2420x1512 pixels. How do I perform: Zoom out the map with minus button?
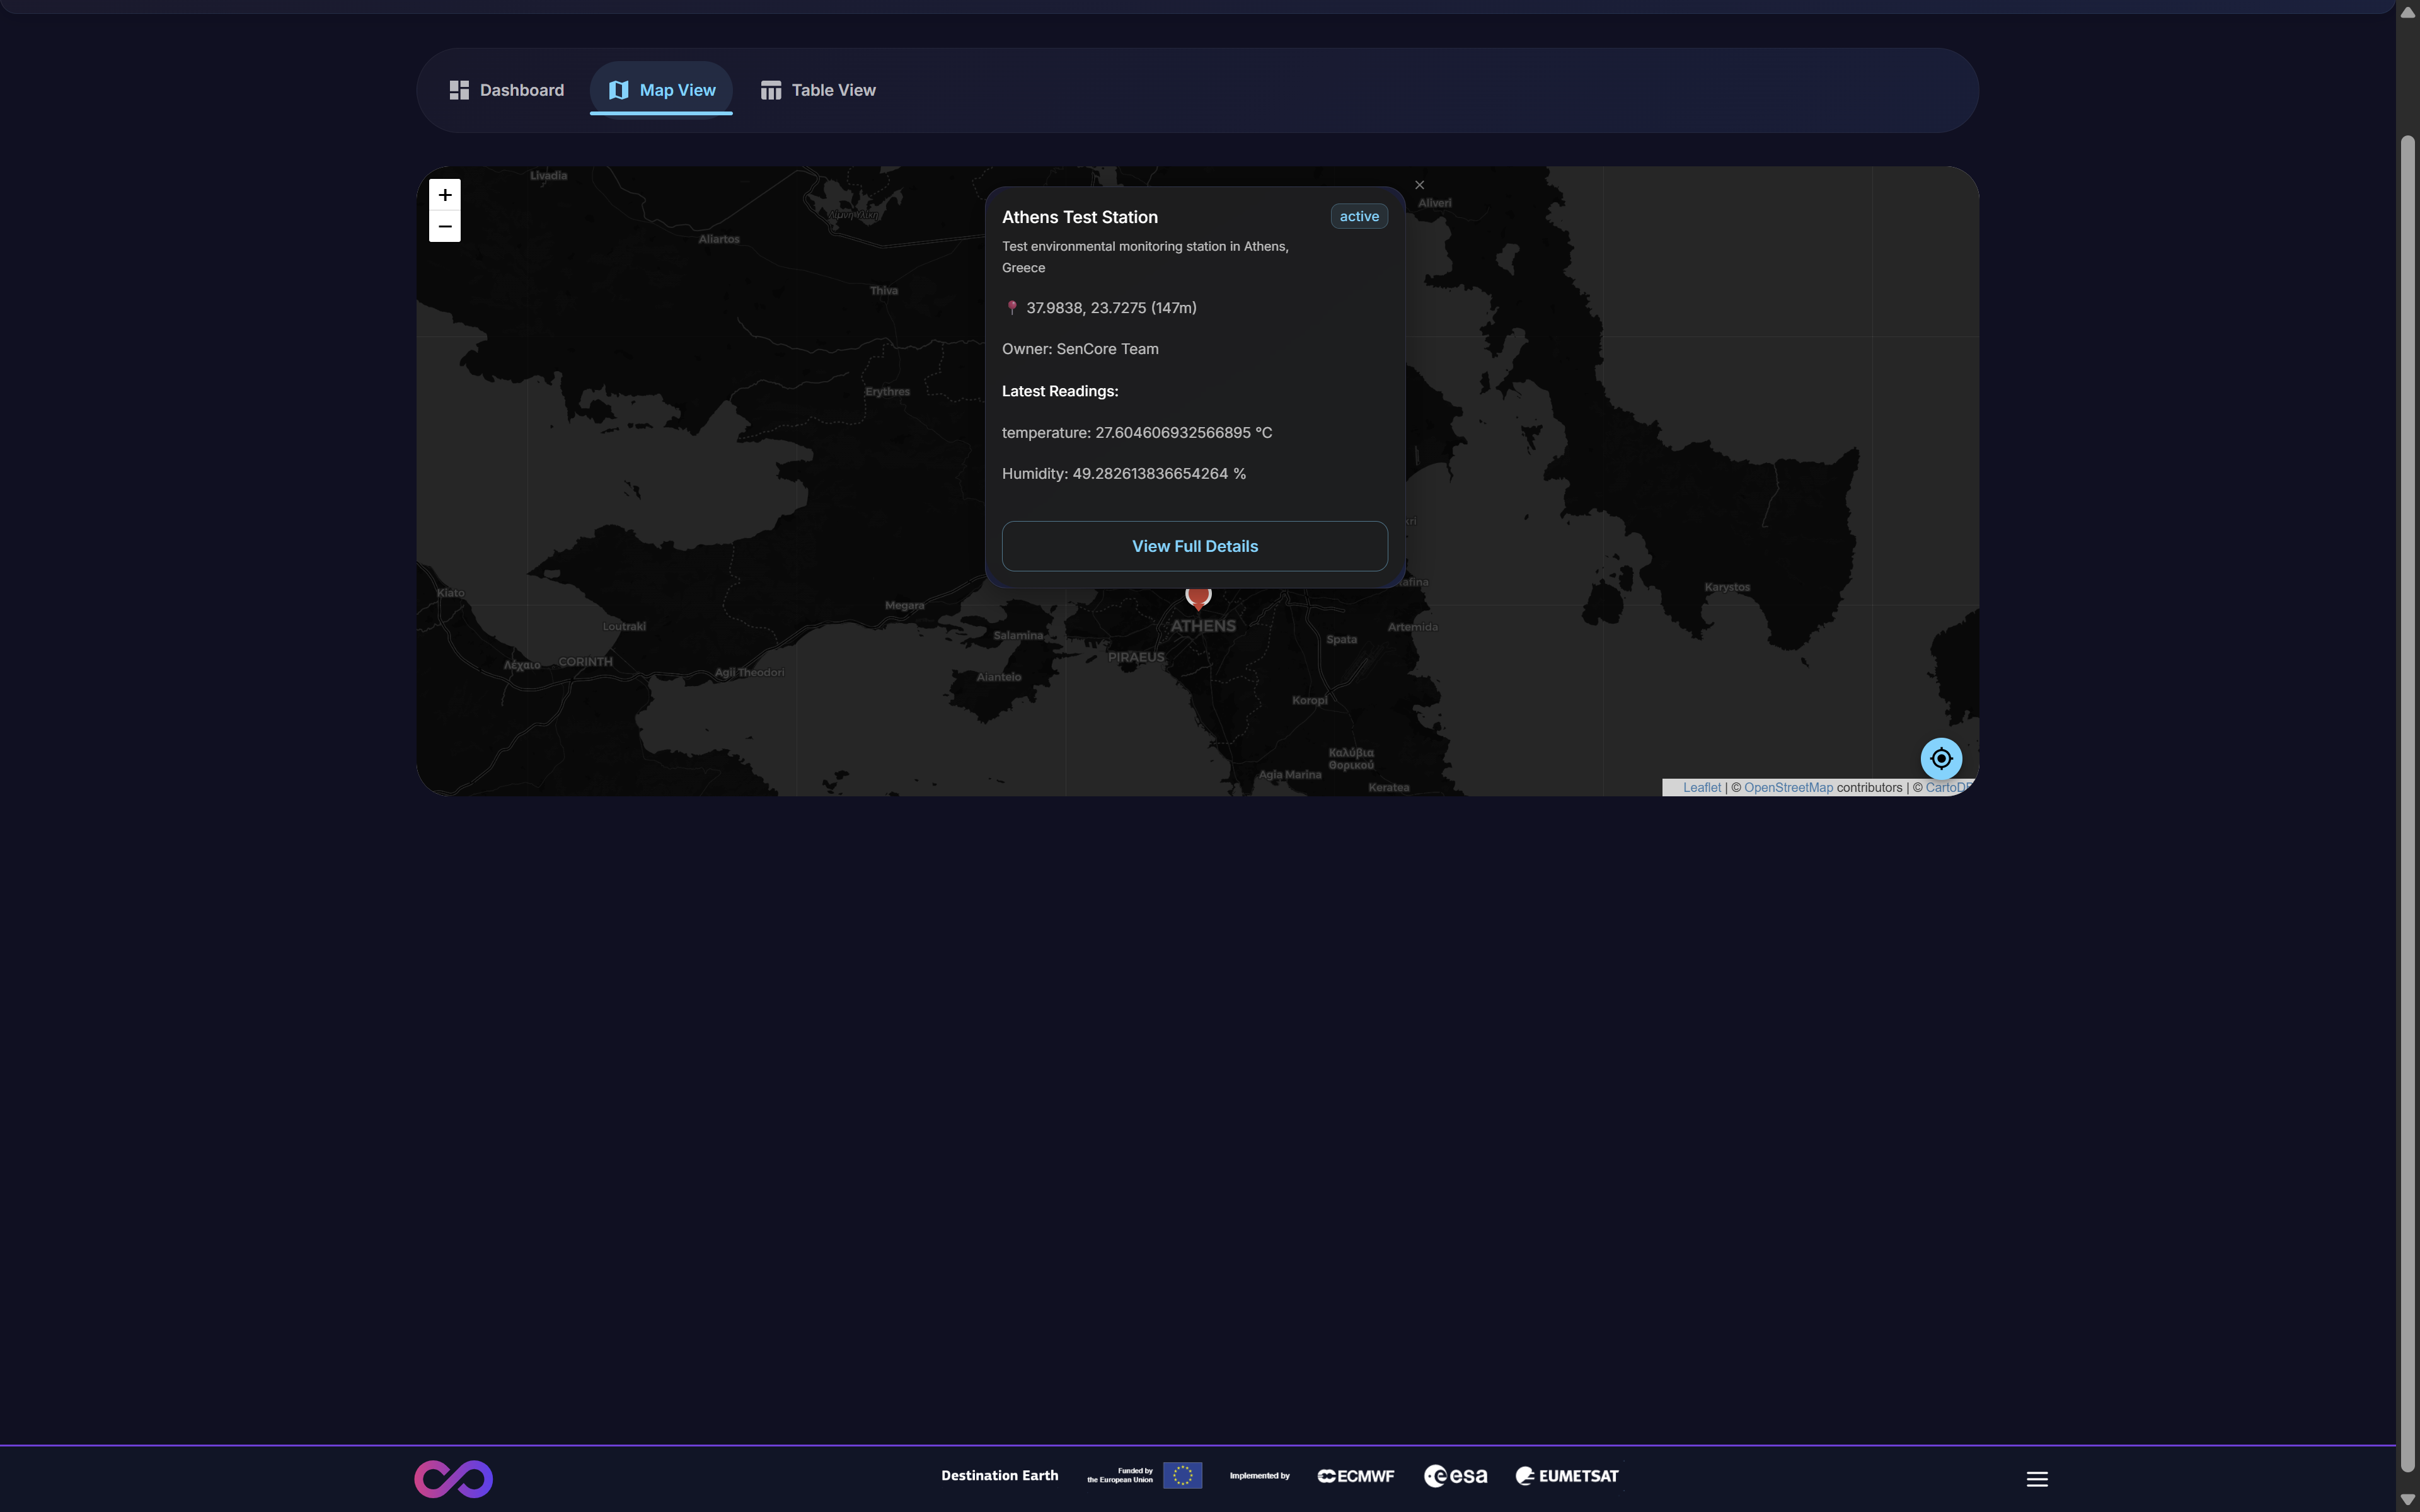(x=445, y=227)
